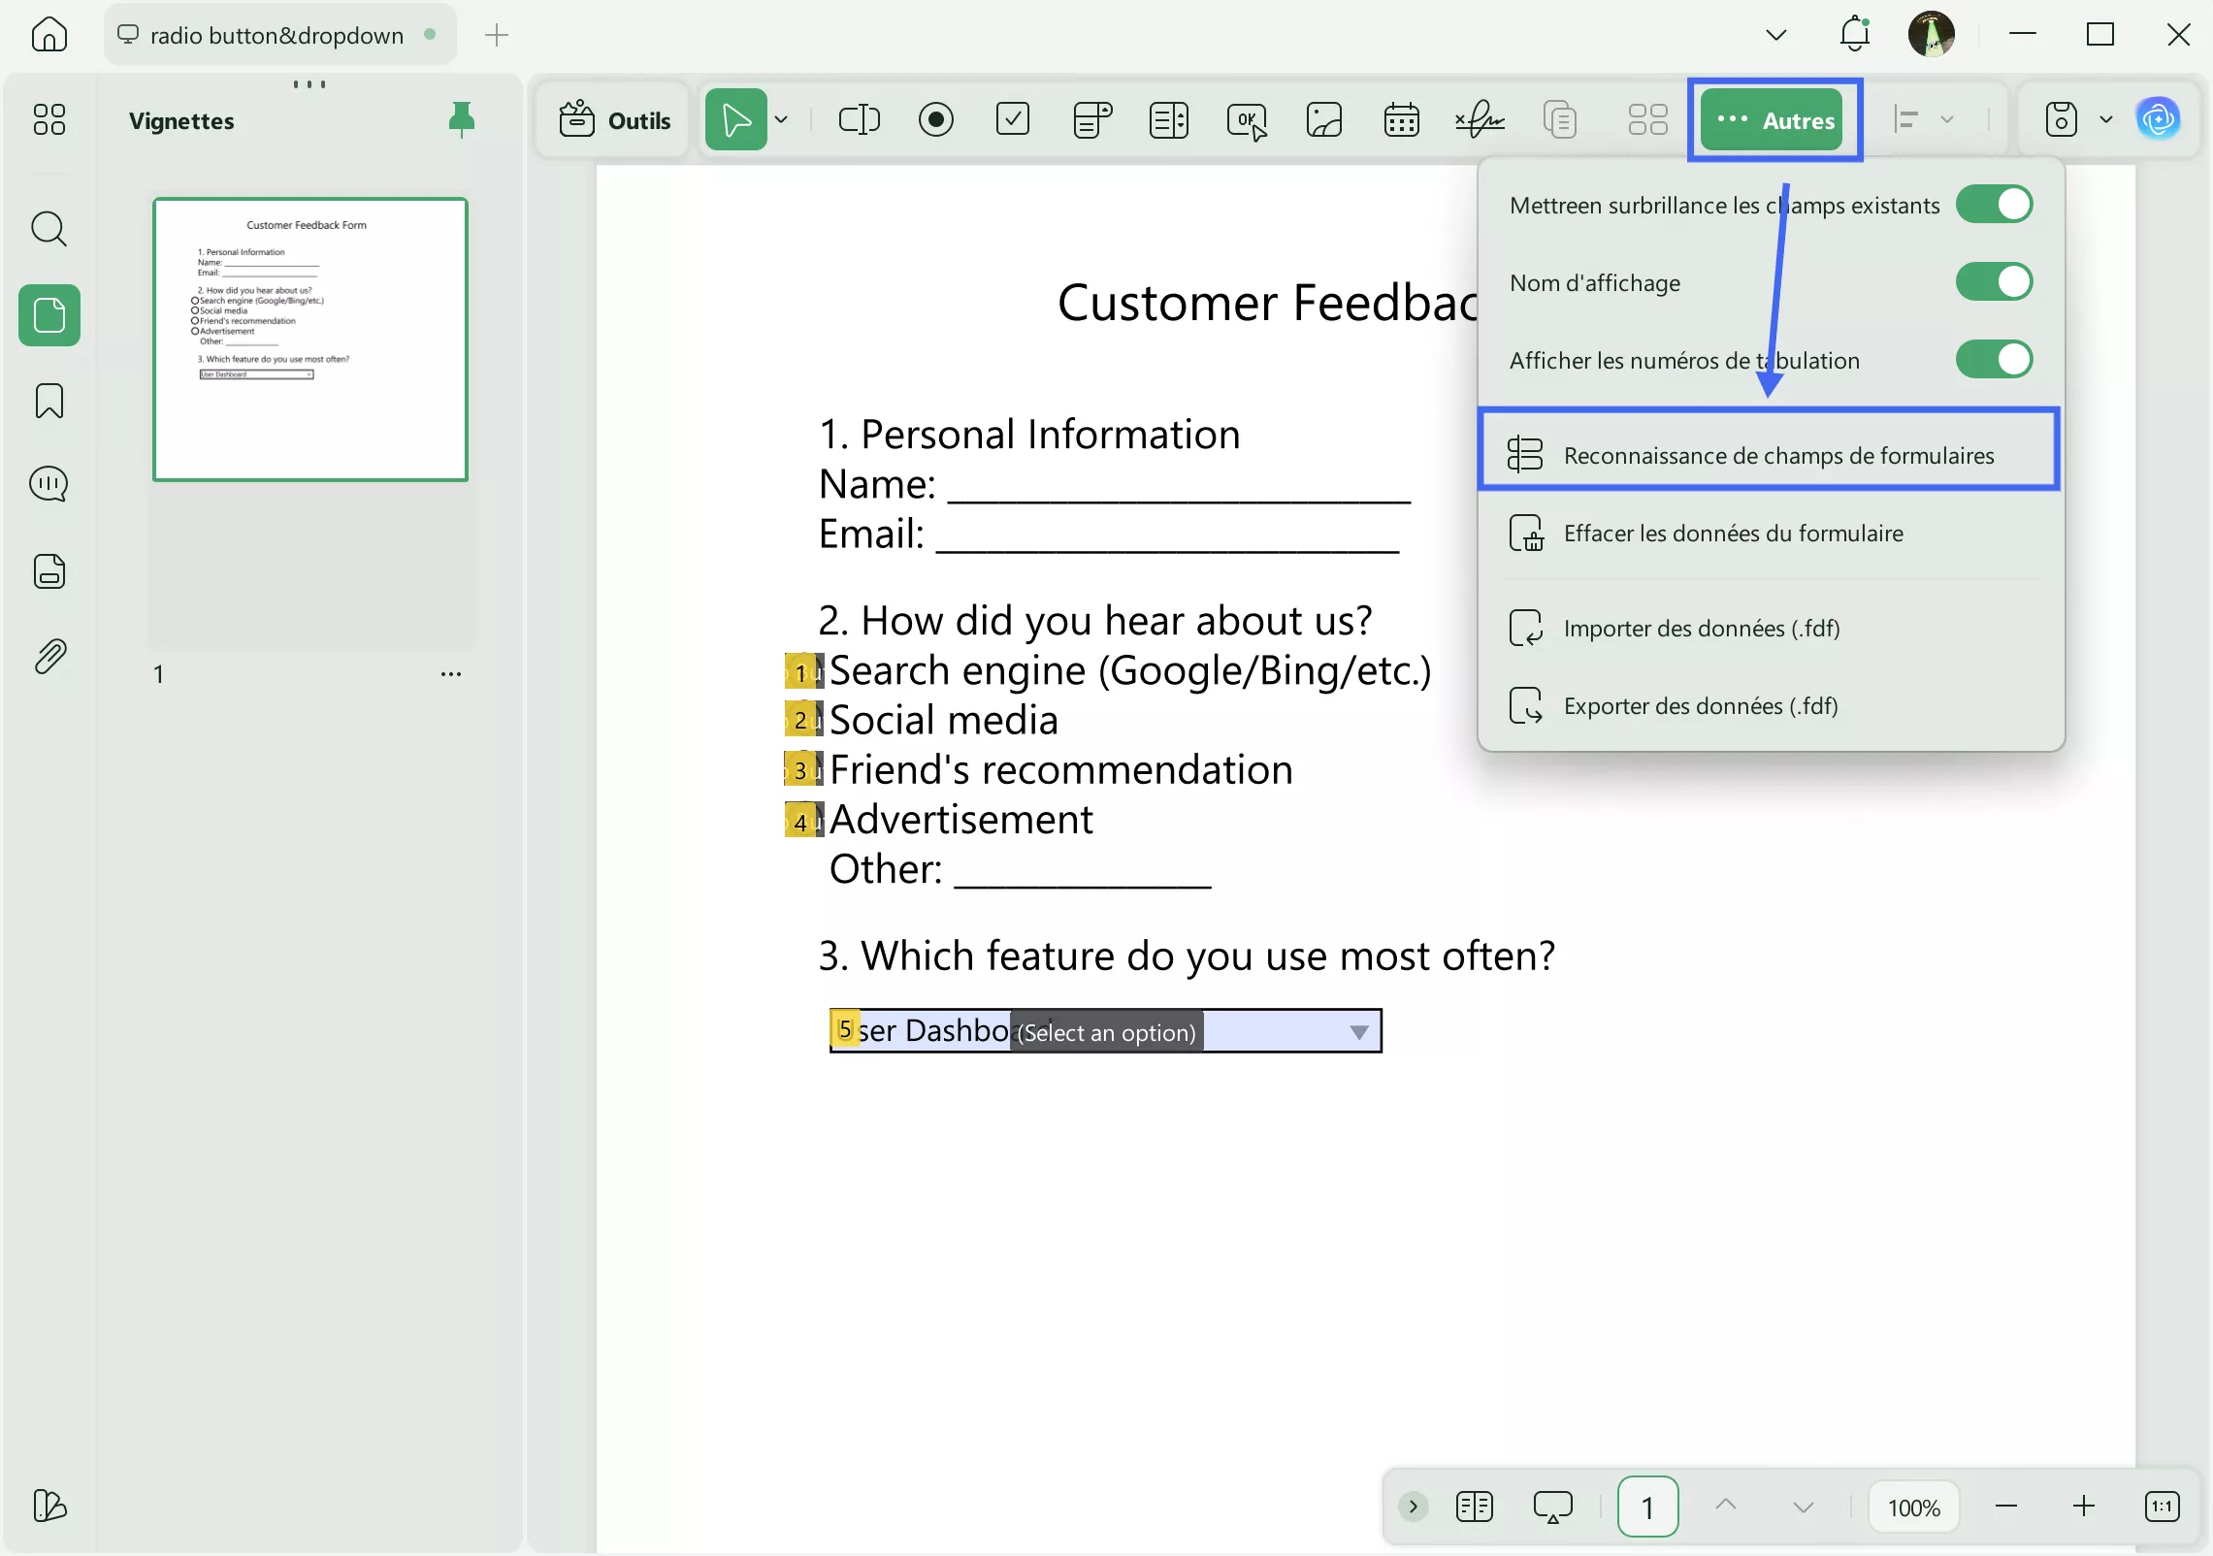This screenshot has height=1556, width=2213.
Task: Open the attachments paperclip panel
Action: pyautogui.click(x=49, y=657)
